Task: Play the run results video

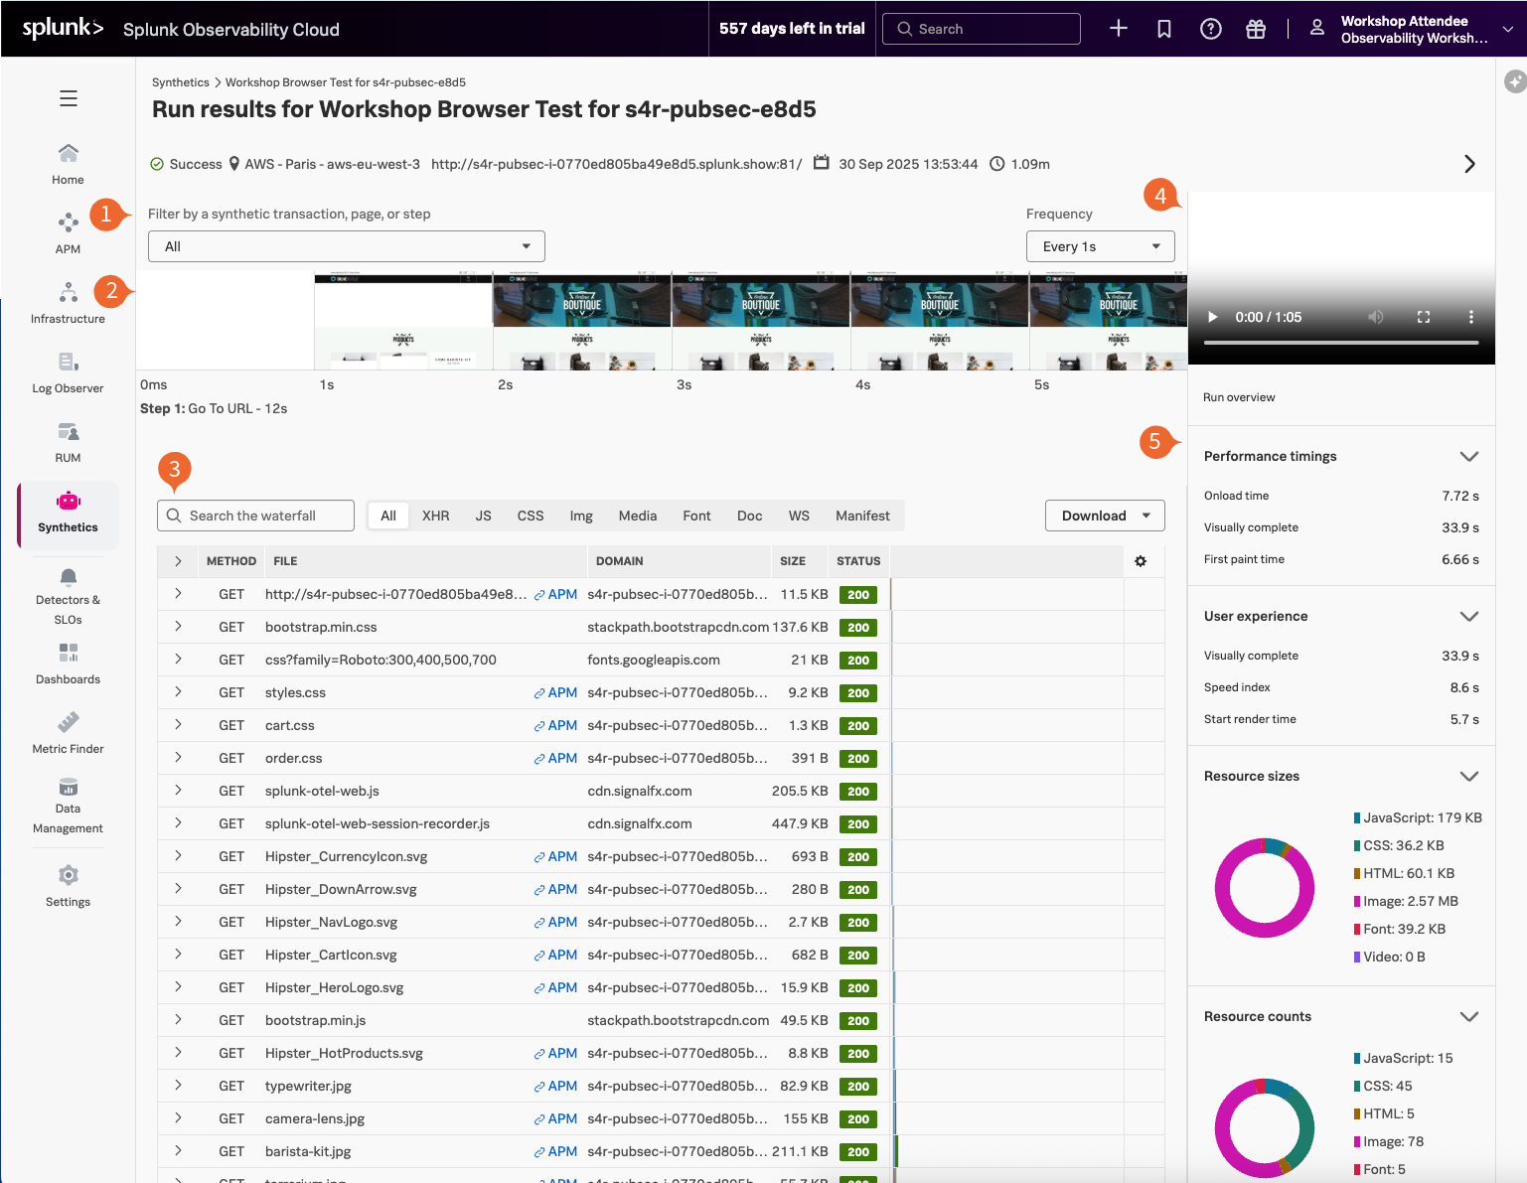Action: click(1212, 317)
